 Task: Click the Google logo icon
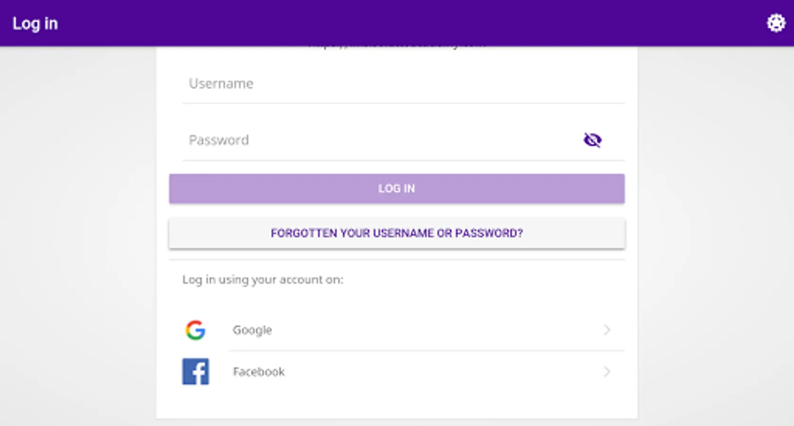(x=195, y=330)
